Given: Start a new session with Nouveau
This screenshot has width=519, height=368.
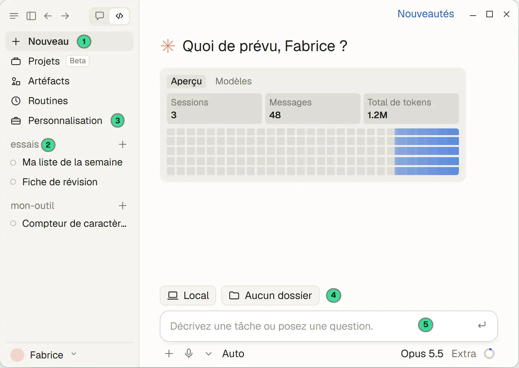Looking at the screenshot, I should 69,42.
